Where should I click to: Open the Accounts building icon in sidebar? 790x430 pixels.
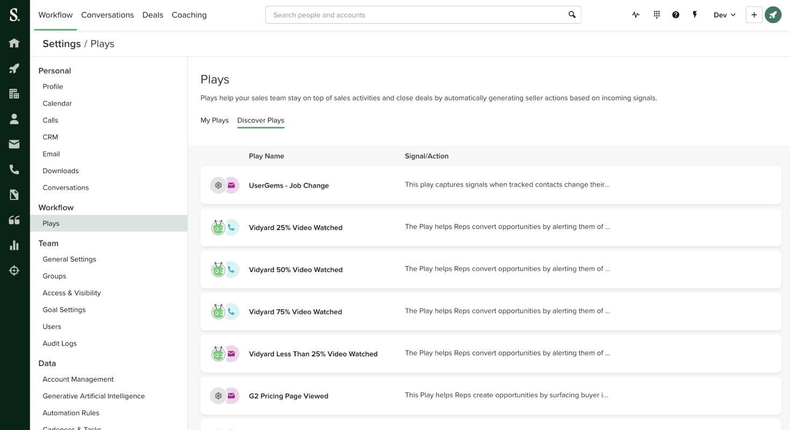15,94
